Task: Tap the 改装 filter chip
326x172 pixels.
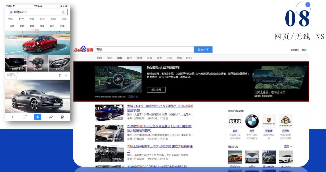Action: [42, 26]
